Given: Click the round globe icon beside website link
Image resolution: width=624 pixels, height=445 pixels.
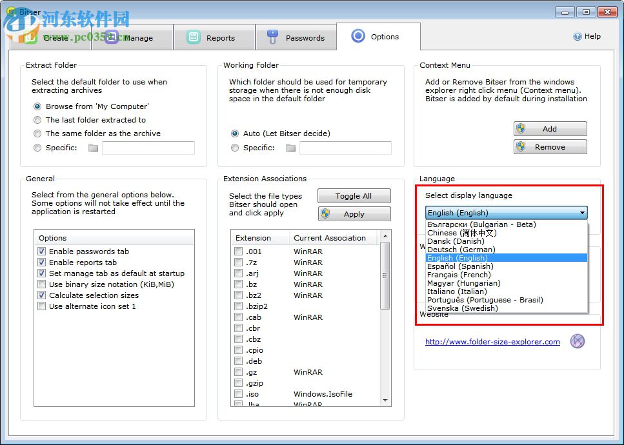Looking at the screenshot, I should click(577, 341).
